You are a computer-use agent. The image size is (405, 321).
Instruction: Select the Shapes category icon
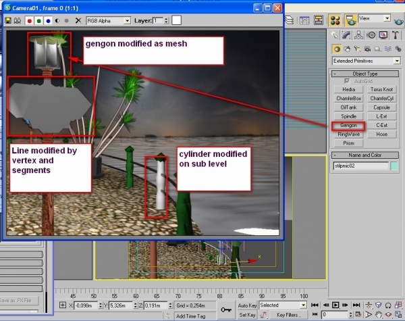347,49
